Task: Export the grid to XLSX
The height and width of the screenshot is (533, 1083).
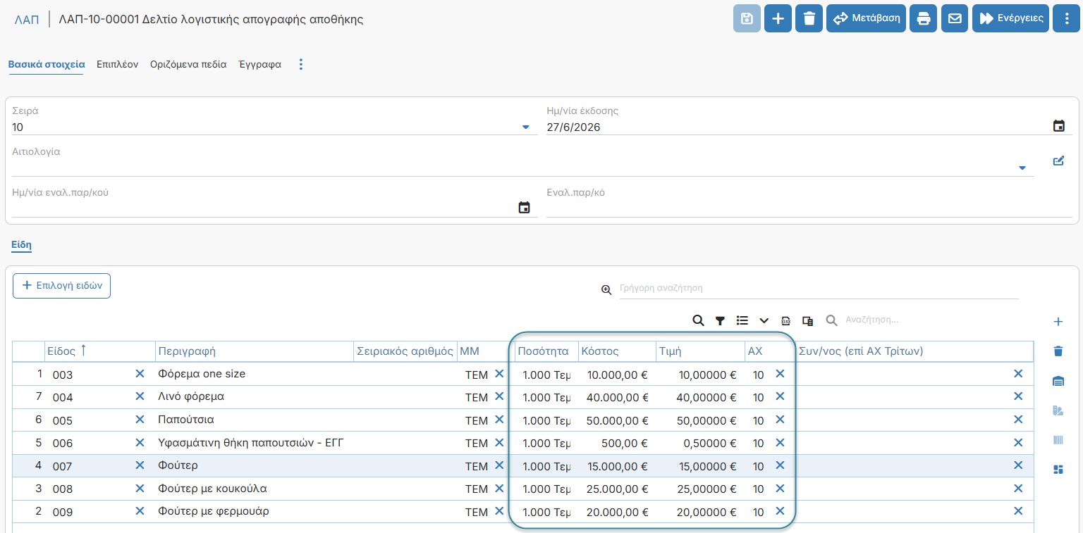Action: pyautogui.click(x=786, y=320)
